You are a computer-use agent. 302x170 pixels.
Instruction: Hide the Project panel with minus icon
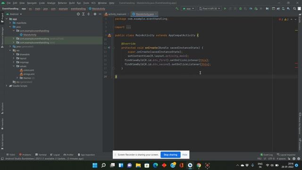(100, 14)
